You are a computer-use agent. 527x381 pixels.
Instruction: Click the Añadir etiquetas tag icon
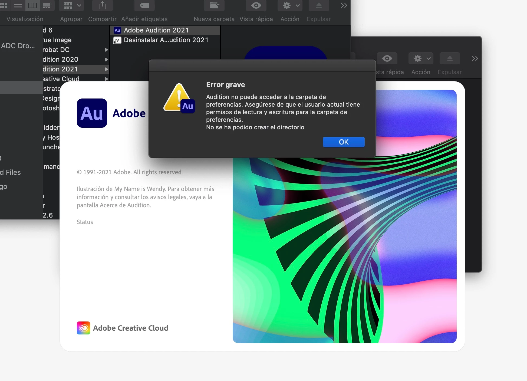pyautogui.click(x=144, y=5)
